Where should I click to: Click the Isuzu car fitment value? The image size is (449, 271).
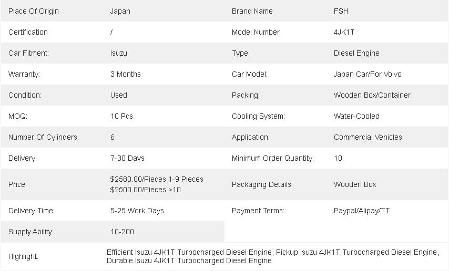pyautogui.click(x=118, y=53)
